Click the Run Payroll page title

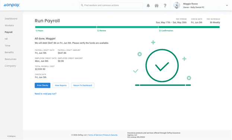pyautogui.click(x=47, y=21)
